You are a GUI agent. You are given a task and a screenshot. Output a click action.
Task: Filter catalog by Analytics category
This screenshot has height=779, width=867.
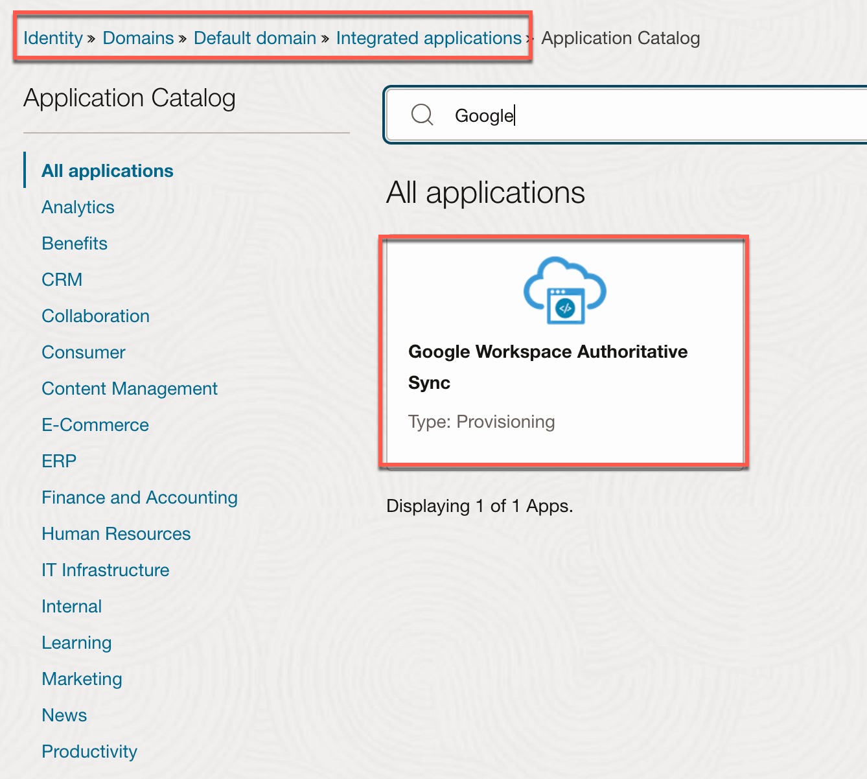coord(78,207)
